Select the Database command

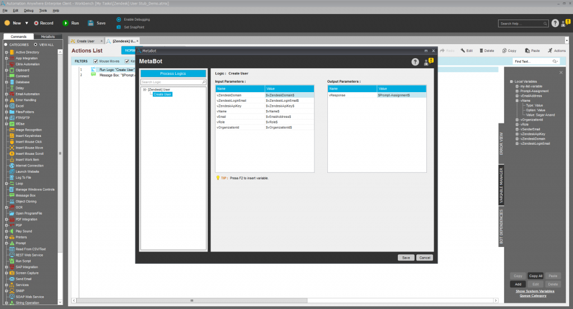pyautogui.click(x=22, y=82)
